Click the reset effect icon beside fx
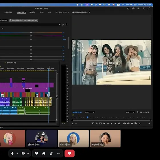The image size is (160, 160). [x=66, y=25]
